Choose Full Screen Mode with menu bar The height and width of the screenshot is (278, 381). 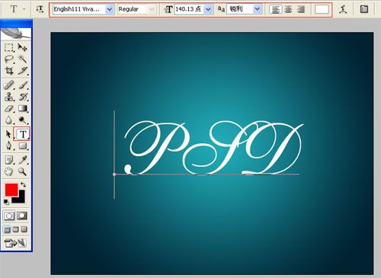pos(16,230)
